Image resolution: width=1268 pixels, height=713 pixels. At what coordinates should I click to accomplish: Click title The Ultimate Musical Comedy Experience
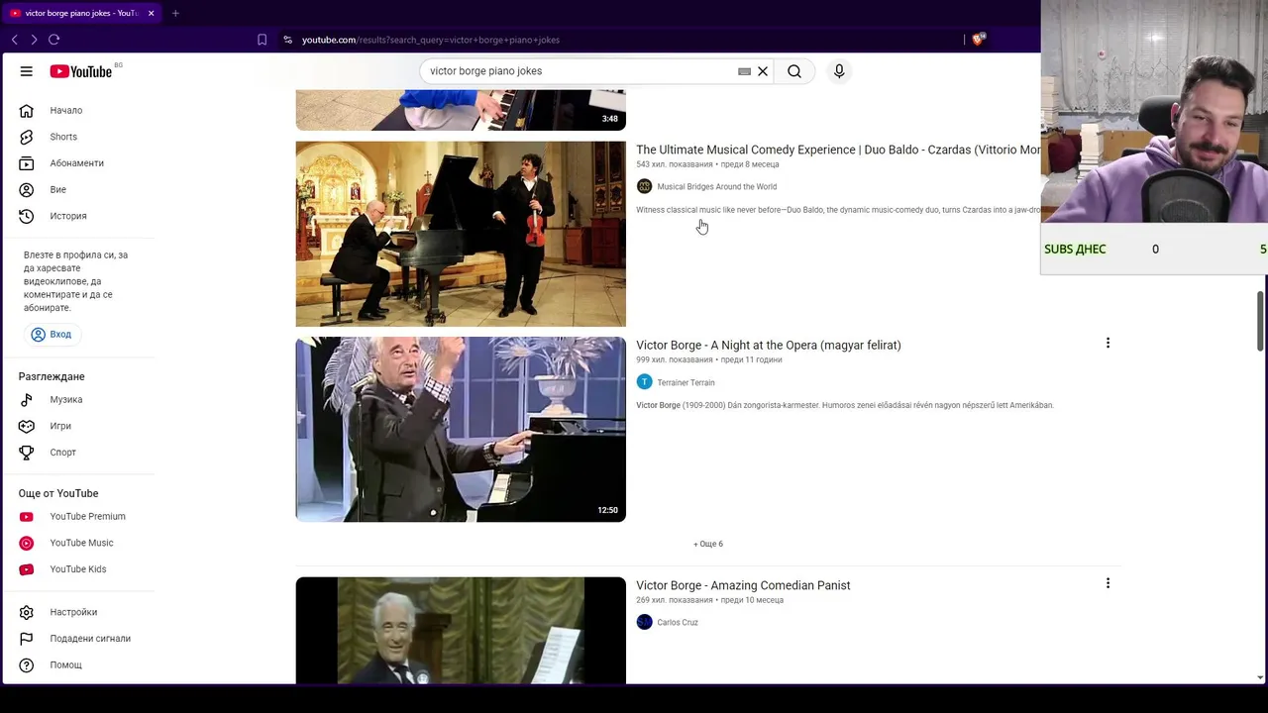(x=838, y=150)
